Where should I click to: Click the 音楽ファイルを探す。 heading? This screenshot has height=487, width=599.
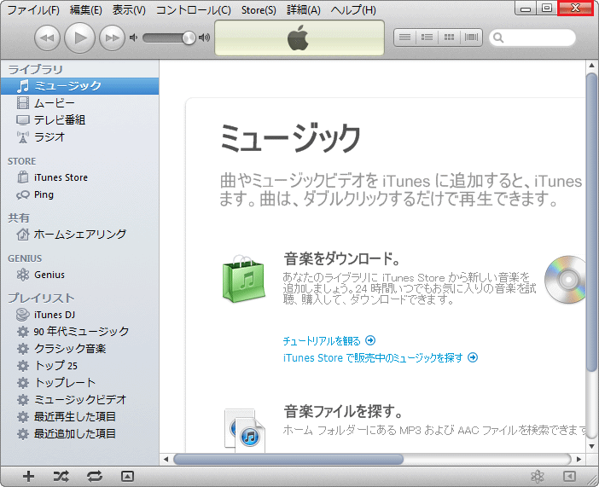[x=343, y=412]
